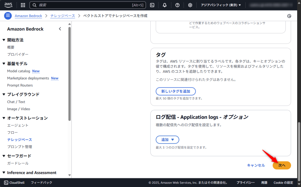
Task: Collapse the 開始方法 section
Action: pyautogui.click(x=4, y=40)
